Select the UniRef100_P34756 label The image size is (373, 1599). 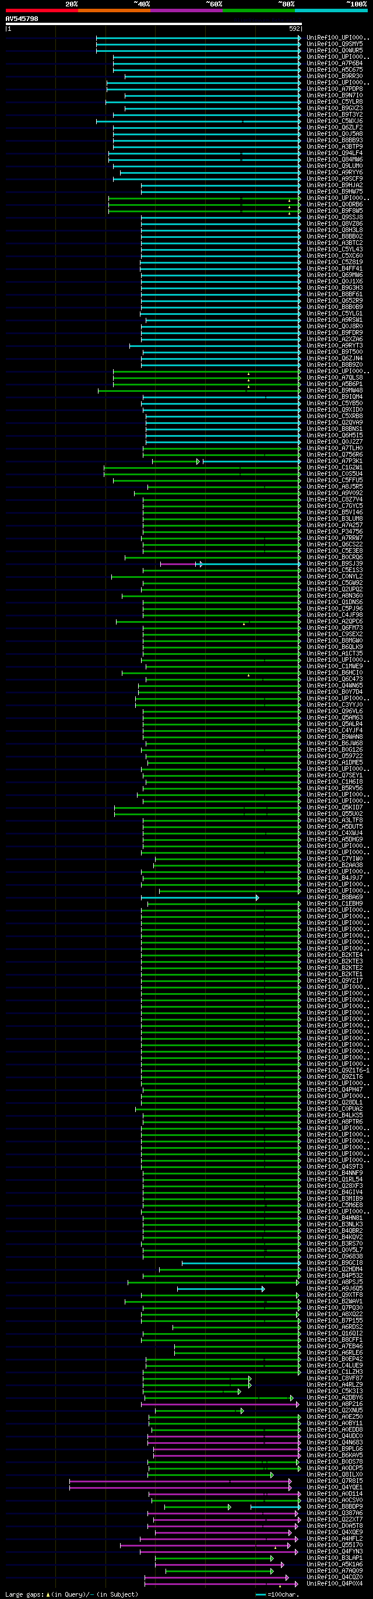[x=335, y=532]
